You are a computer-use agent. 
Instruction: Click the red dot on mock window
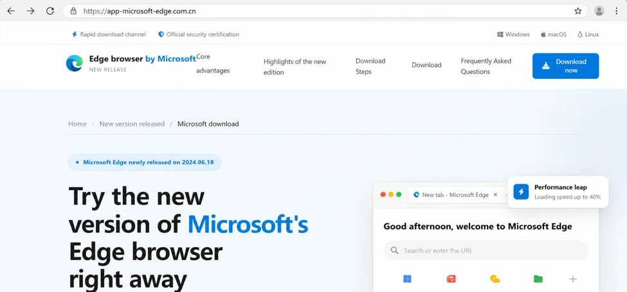click(x=383, y=194)
